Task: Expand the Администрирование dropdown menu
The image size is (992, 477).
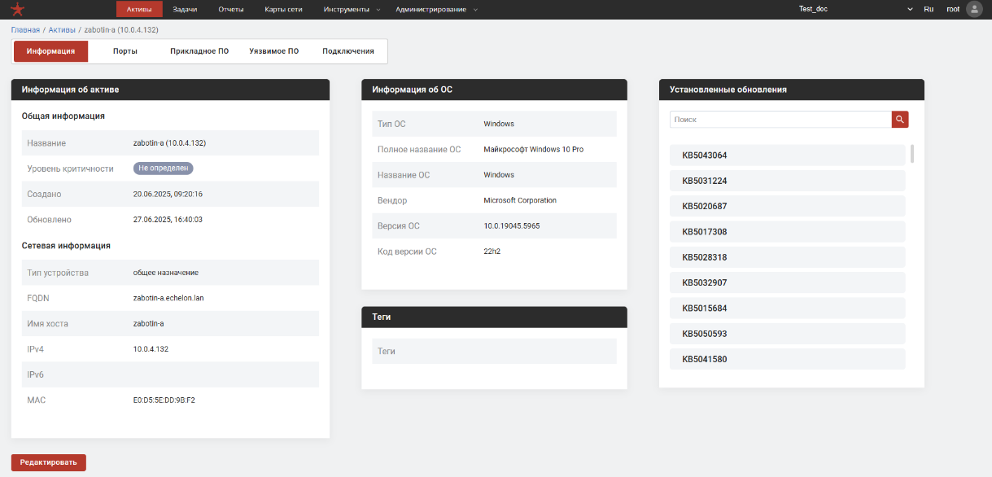Action: click(436, 9)
